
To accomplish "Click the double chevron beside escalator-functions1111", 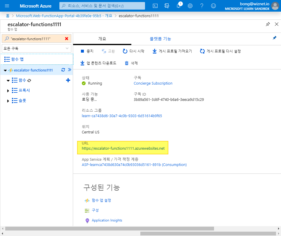I will [x=70, y=70].
